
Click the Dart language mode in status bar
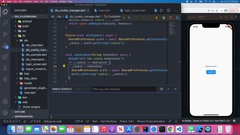tap(95, 121)
